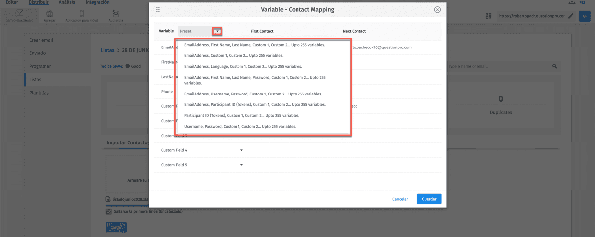
Task: Click the Guardar button
Action: pyautogui.click(x=429, y=199)
